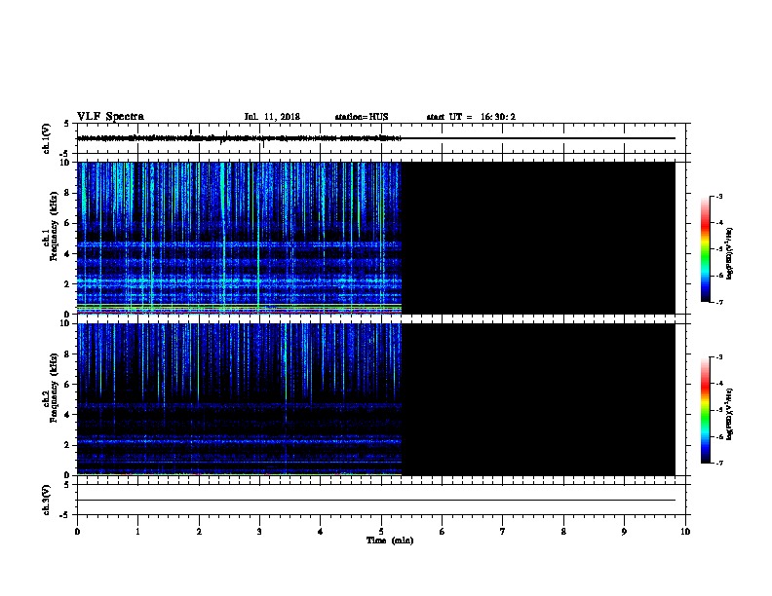Click the '-7' tick on the upper color scale
The width and height of the screenshot is (772, 596).
(719, 302)
